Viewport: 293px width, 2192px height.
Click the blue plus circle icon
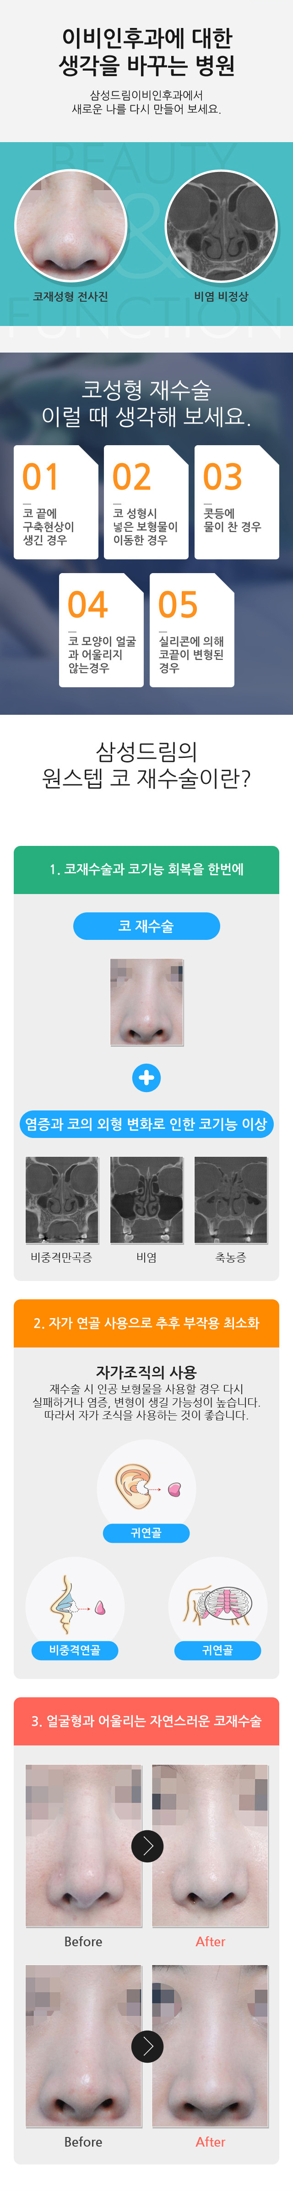tap(146, 1077)
